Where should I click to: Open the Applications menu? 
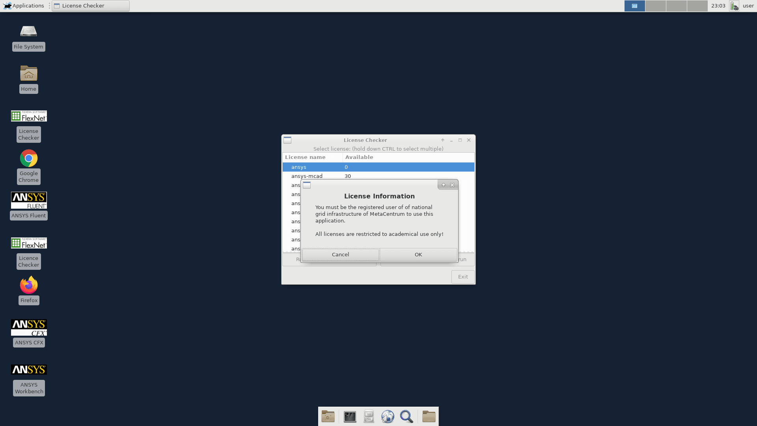tap(24, 6)
